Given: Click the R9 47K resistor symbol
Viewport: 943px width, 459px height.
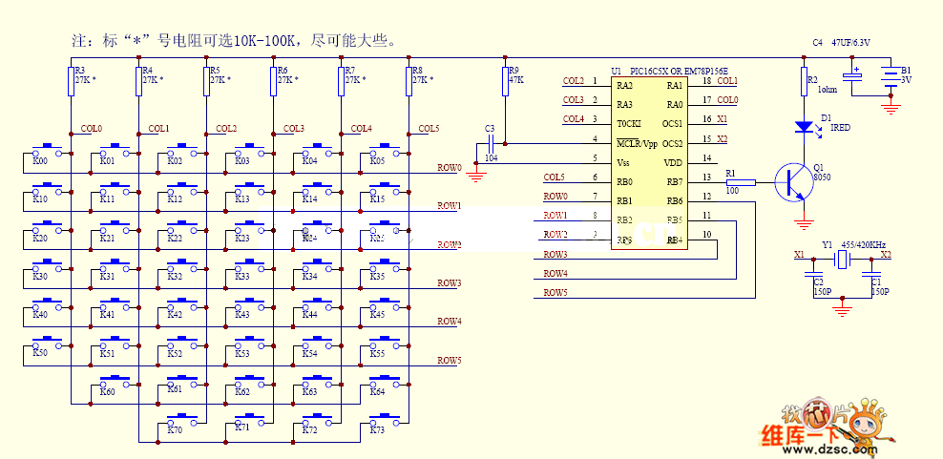Looking at the screenshot, I should pos(505,82).
